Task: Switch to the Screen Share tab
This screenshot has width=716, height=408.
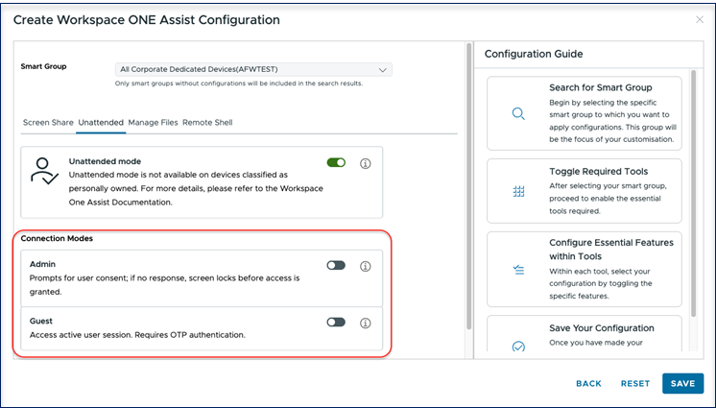Action: (x=48, y=123)
